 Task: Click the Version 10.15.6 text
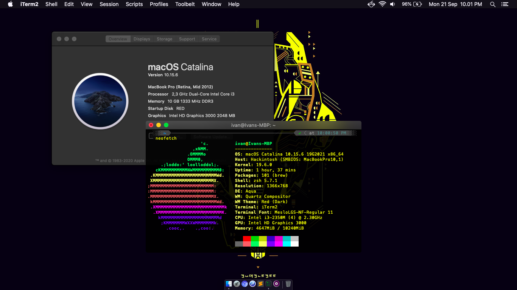click(163, 75)
